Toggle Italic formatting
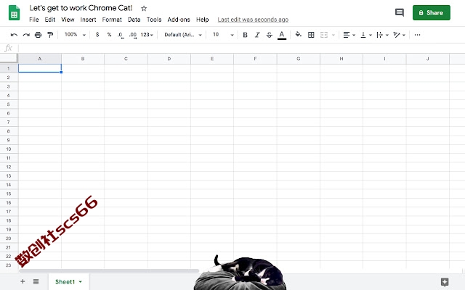 (x=257, y=35)
